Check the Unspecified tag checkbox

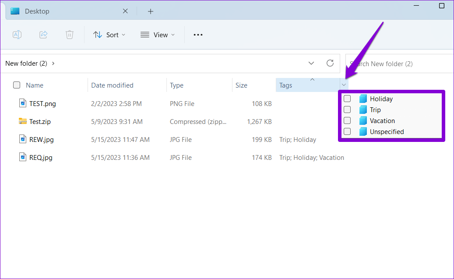(x=347, y=131)
